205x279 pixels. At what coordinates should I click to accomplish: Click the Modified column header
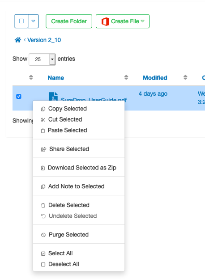155,78
